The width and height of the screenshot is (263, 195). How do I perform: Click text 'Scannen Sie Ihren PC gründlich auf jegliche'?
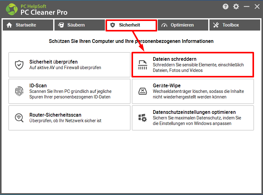(x=71, y=91)
